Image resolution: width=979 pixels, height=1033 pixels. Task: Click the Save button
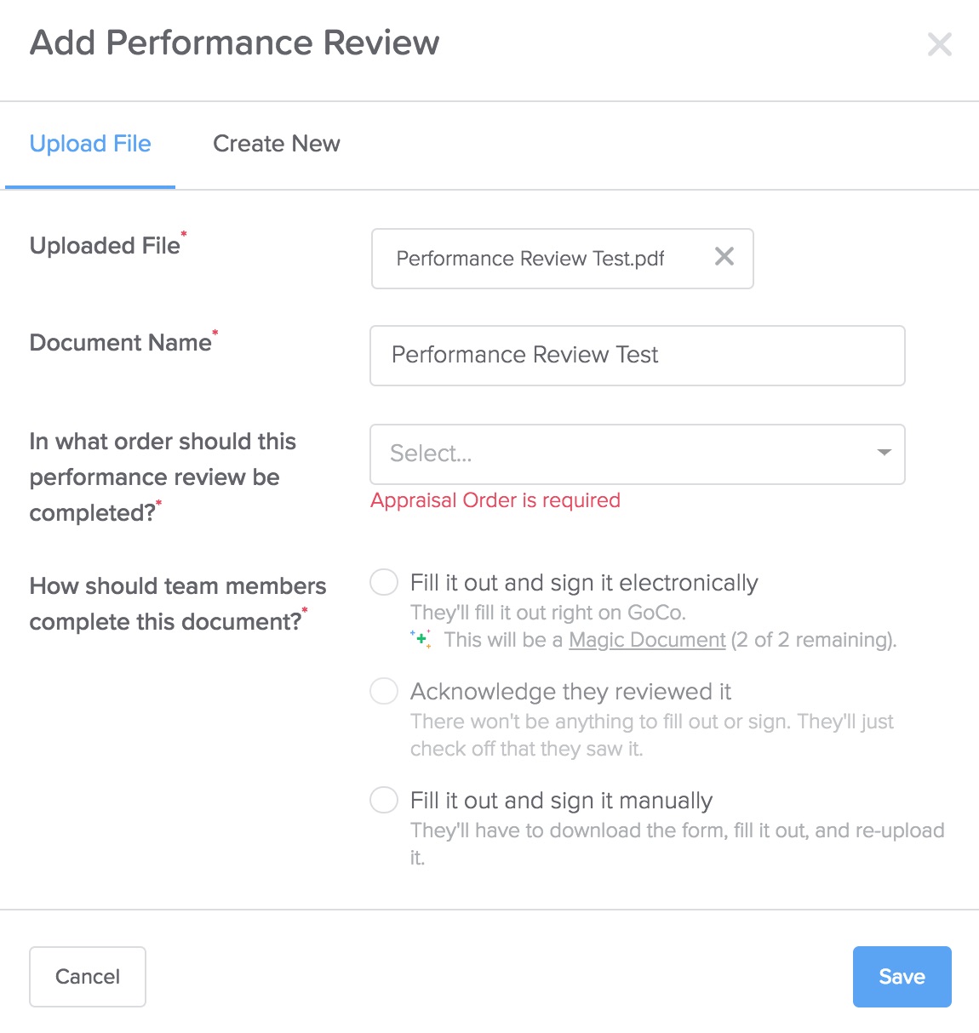click(902, 977)
